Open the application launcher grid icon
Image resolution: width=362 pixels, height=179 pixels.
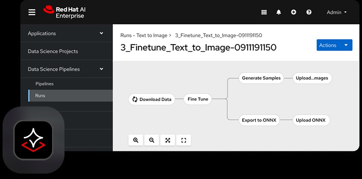(x=264, y=12)
